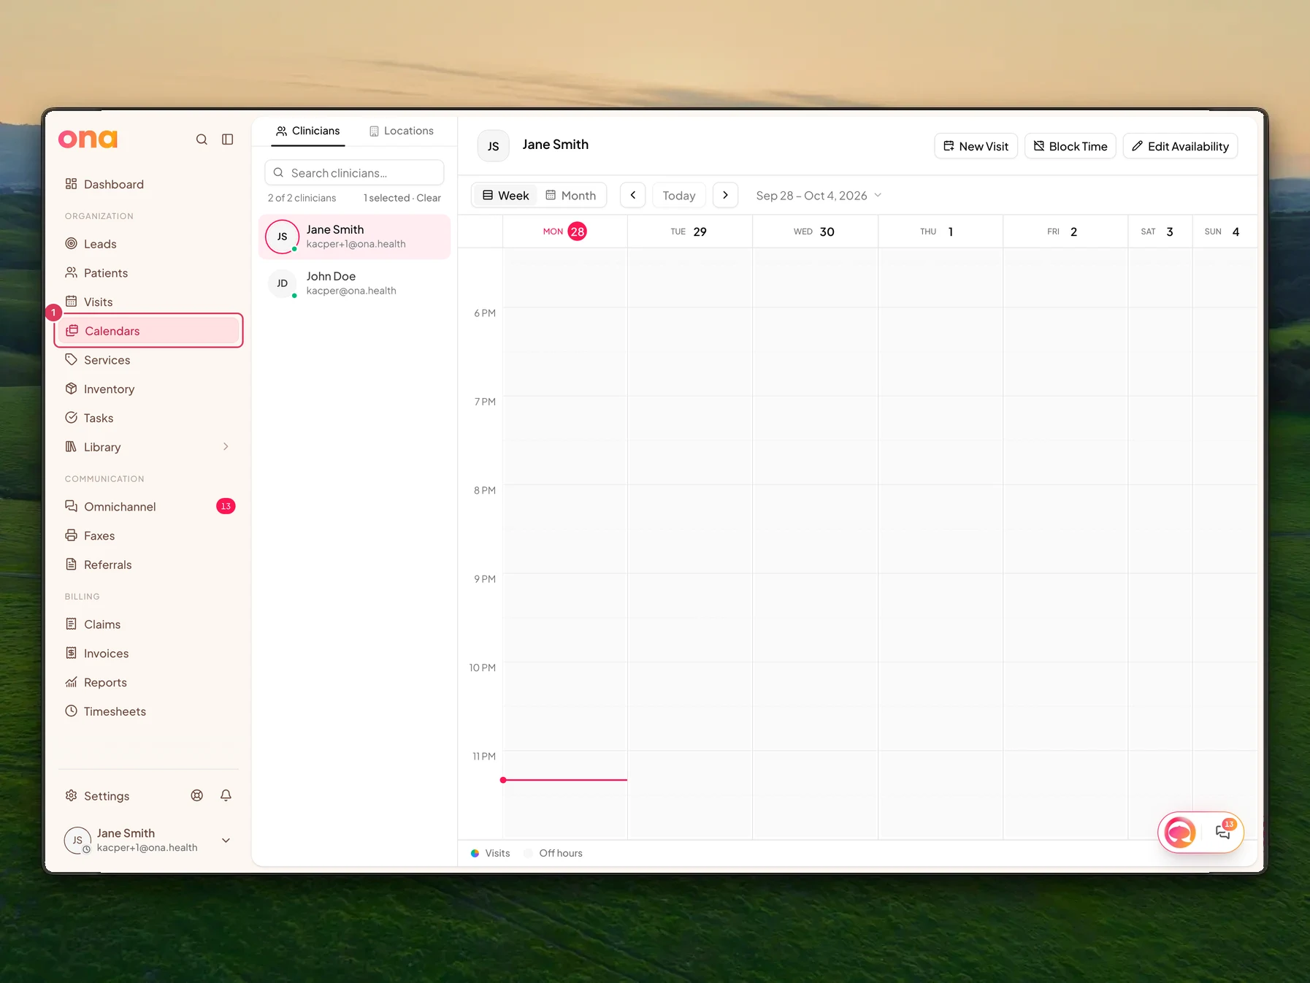Click current time marker on Monday
This screenshot has height=983, width=1310.
(564, 780)
